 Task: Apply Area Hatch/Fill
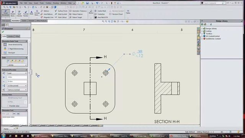pos(101,17)
